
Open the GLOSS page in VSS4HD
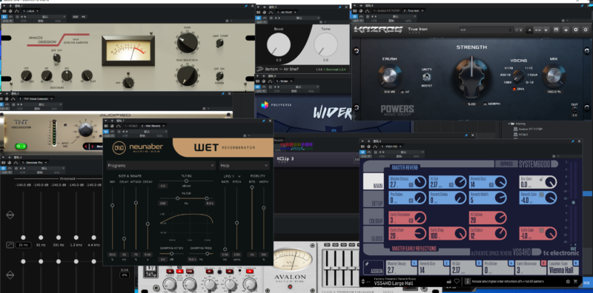coord(374,235)
